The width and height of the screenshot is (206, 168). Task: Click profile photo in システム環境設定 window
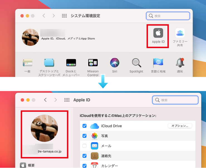pyautogui.click(x=30, y=37)
